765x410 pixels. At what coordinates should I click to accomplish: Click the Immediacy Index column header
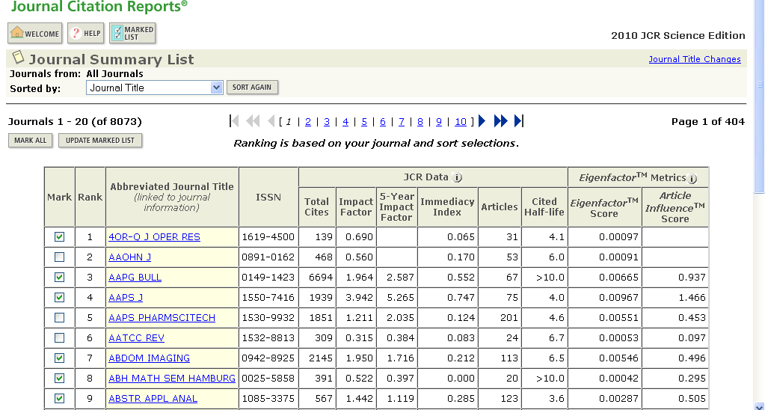point(447,207)
